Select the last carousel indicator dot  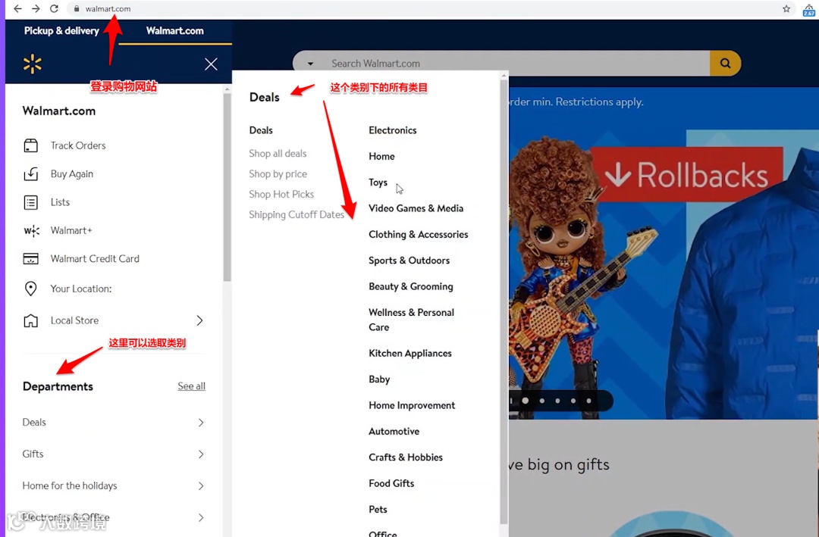pos(588,401)
